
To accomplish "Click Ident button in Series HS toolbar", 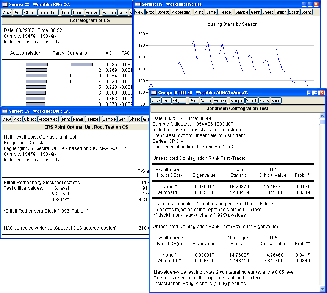I will 306,12.
